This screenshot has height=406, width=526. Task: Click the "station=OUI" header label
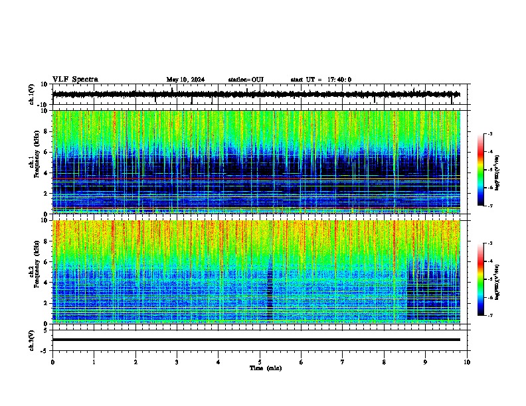[246, 80]
